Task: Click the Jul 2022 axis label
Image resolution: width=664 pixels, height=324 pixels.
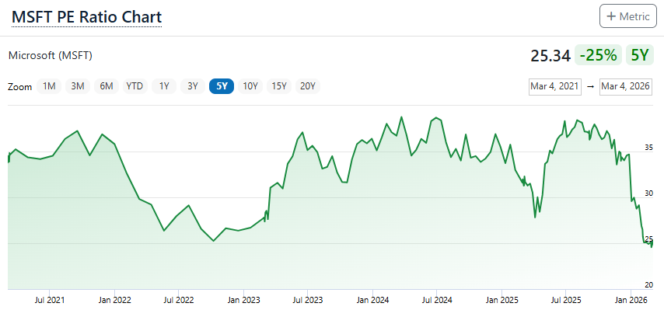Action: [178, 301]
